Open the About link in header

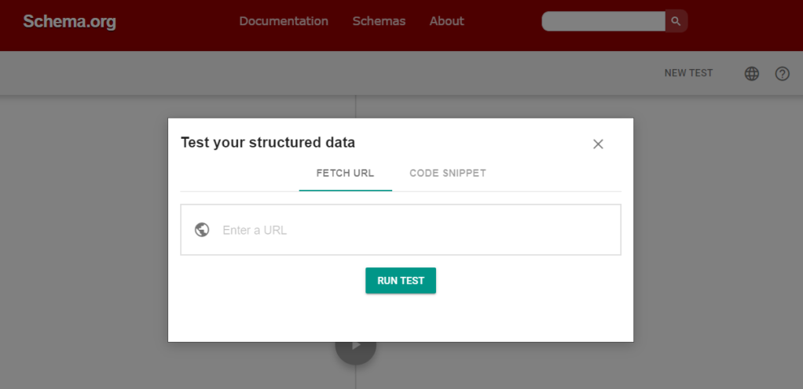click(446, 21)
